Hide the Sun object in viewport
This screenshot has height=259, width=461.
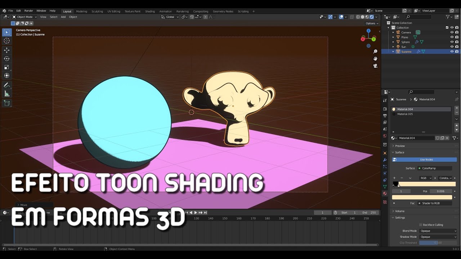coord(452,47)
